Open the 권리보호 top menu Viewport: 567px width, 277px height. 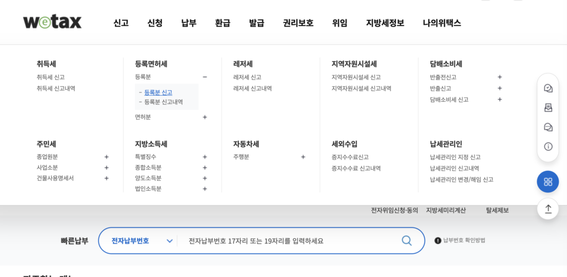pyautogui.click(x=298, y=23)
